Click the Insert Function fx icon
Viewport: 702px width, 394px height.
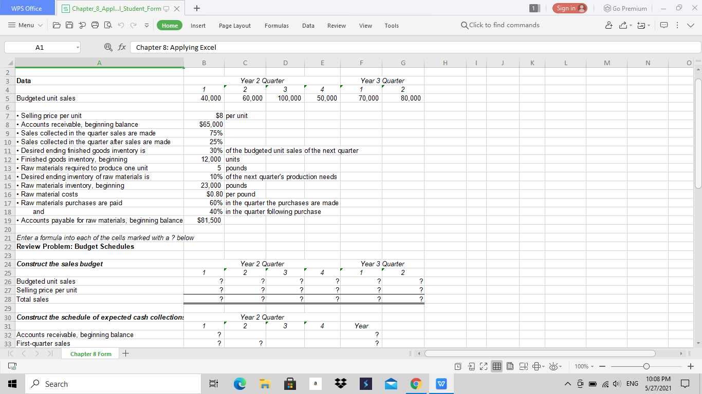(x=121, y=47)
